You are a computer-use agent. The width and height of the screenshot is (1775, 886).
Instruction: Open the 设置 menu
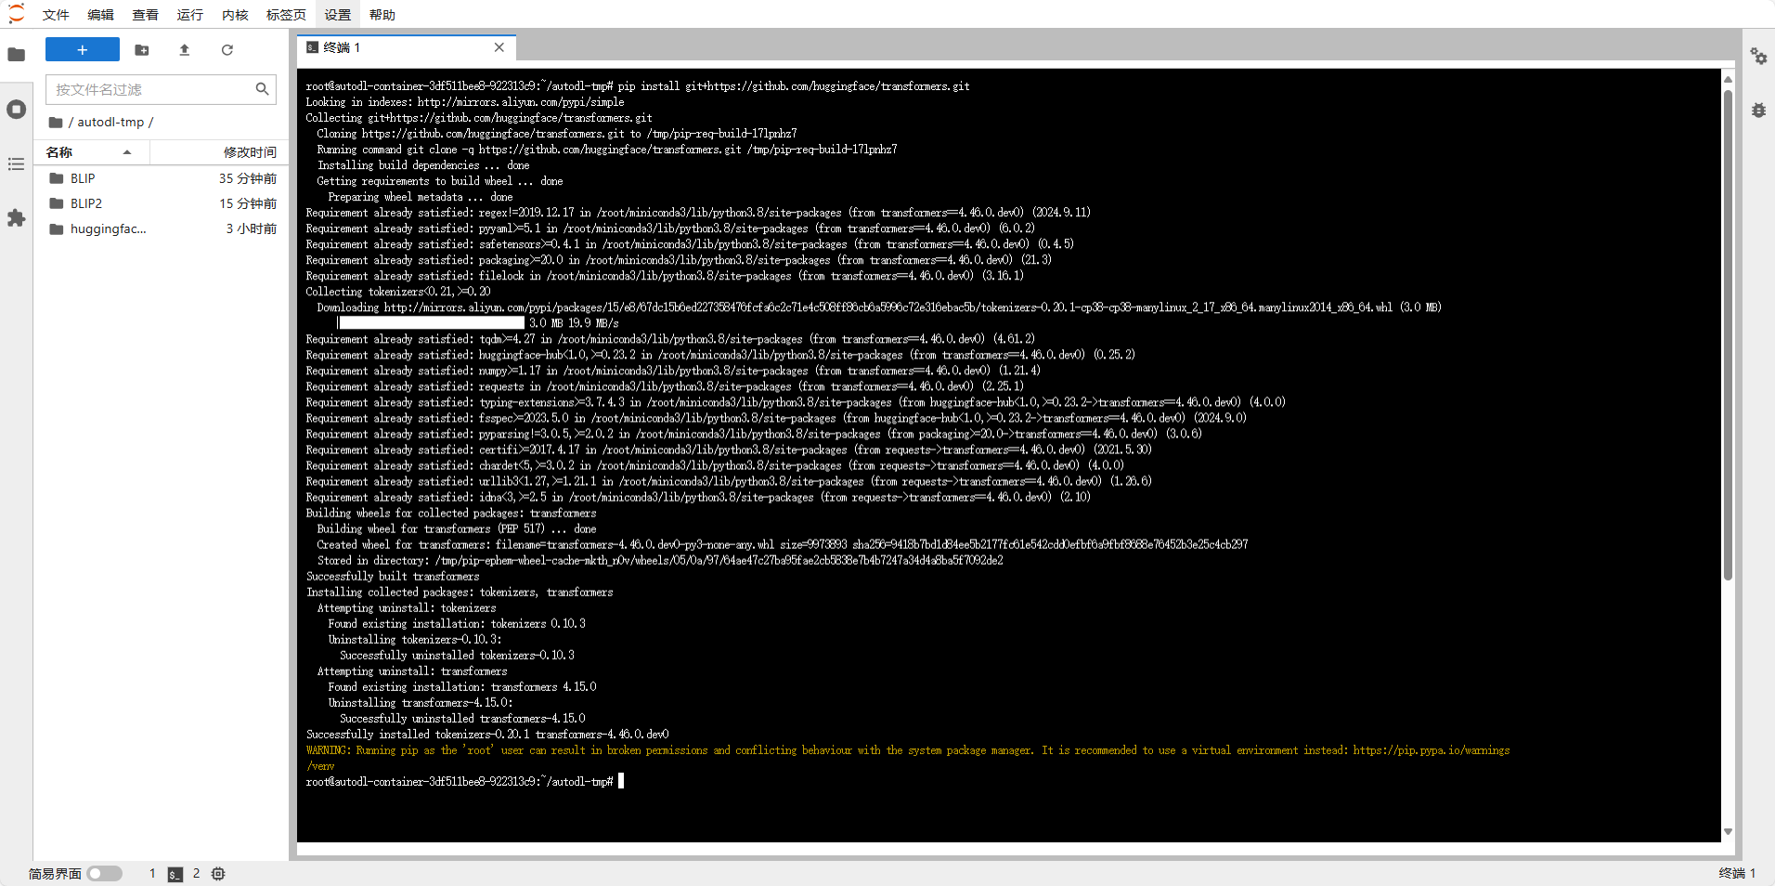click(338, 14)
